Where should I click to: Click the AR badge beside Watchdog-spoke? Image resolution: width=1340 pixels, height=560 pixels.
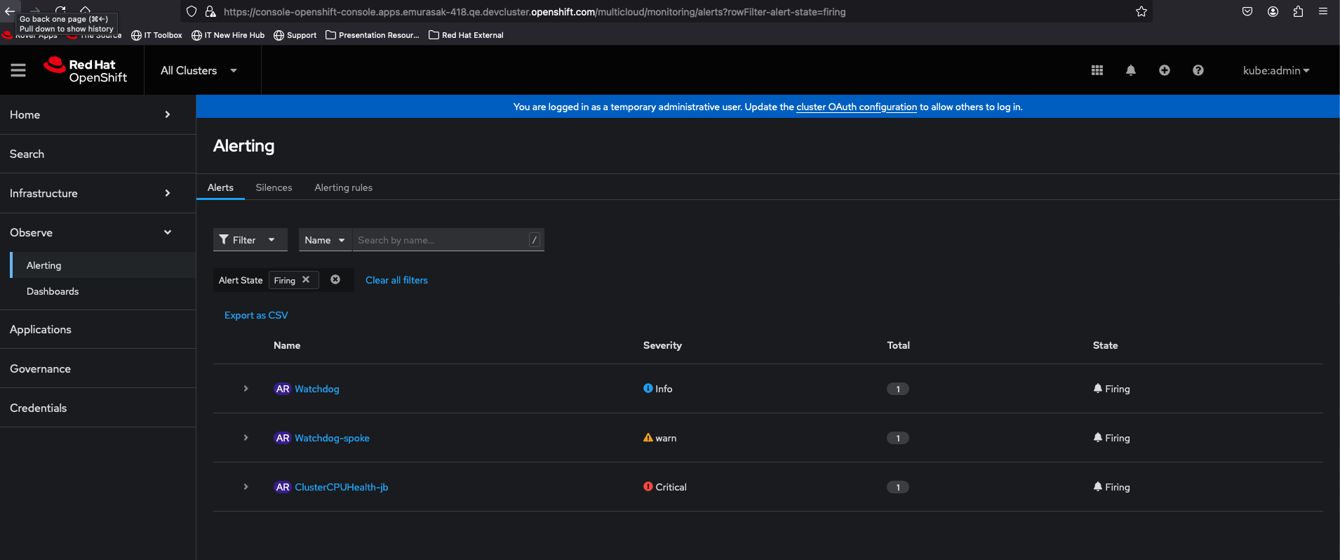283,438
